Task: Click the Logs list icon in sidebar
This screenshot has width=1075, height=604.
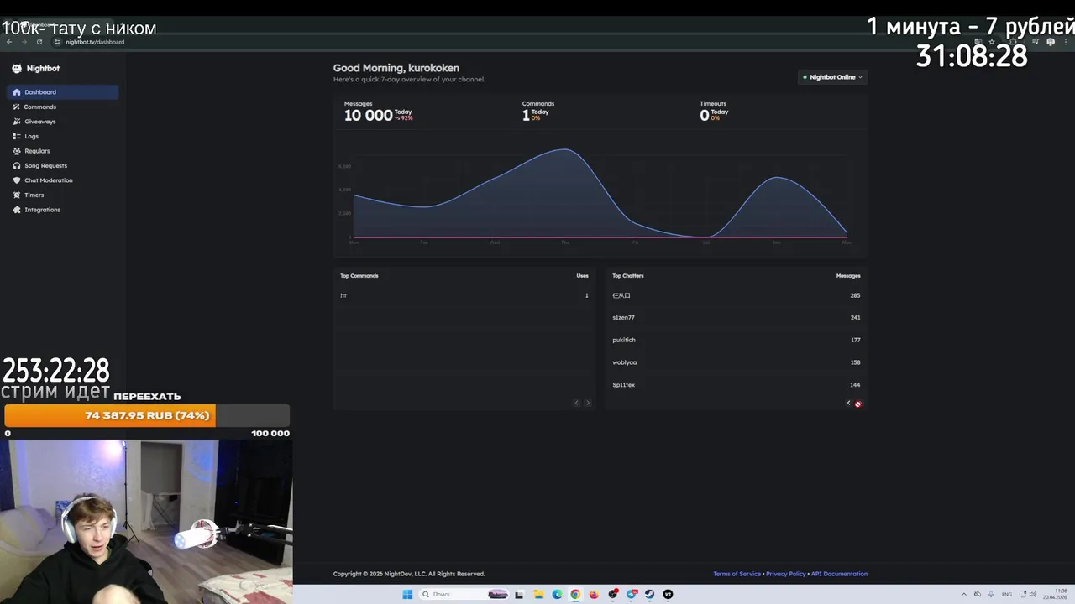Action: 17,137
